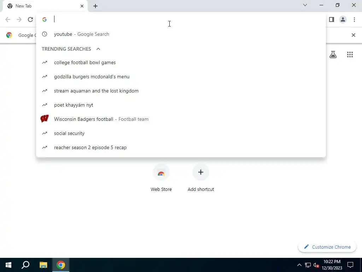Open the Web Store shortcut
This screenshot has height=272, width=362.
click(161, 178)
